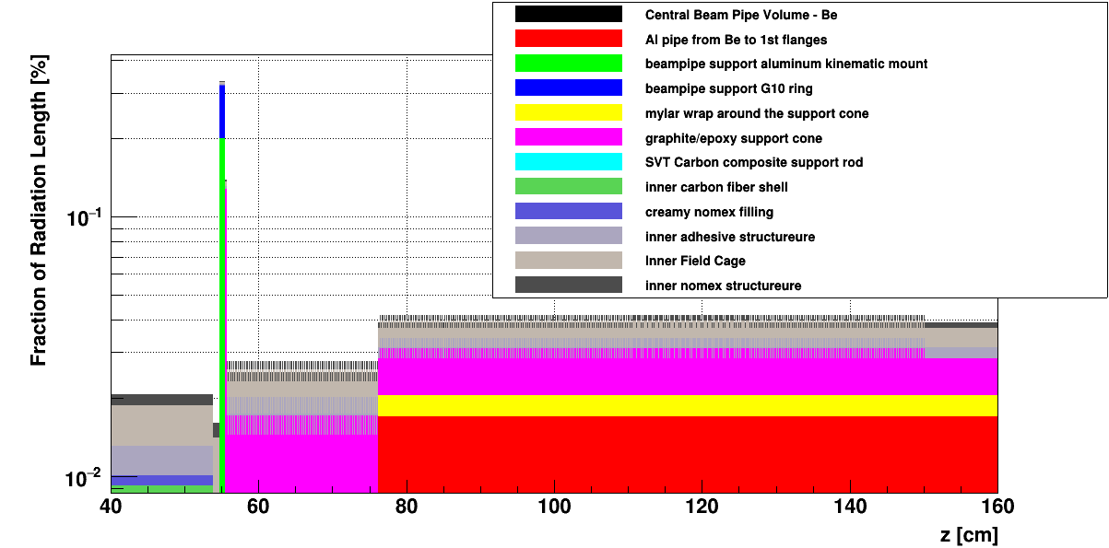Screen dimensions: 1109x548
Task: Click x-axis tick label 100
Action: (x=554, y=507)
